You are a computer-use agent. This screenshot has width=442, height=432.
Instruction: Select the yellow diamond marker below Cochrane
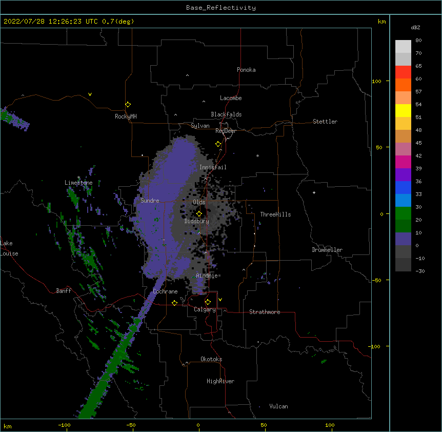click(x=174, y=303)
